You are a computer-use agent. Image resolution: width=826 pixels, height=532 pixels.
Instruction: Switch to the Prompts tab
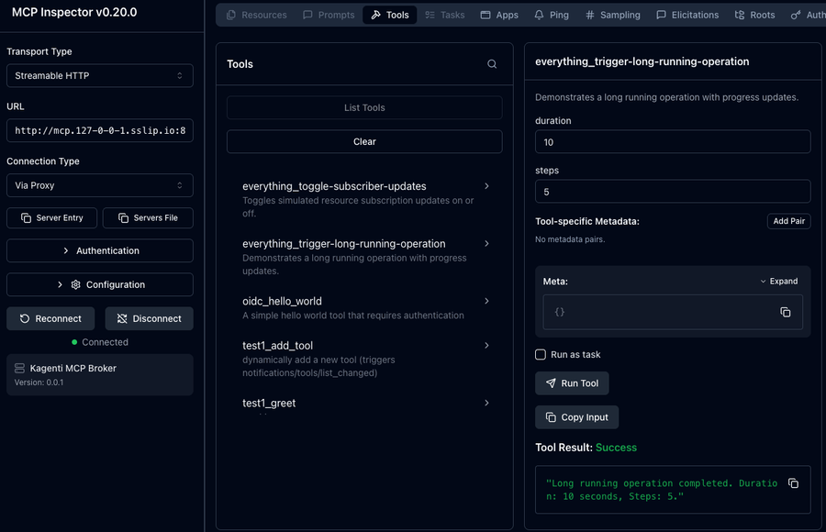pyautogui.click(x=329, y=14)
